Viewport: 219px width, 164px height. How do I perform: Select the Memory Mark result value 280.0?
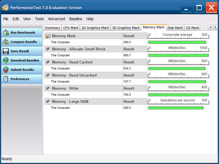coord(127,42)
